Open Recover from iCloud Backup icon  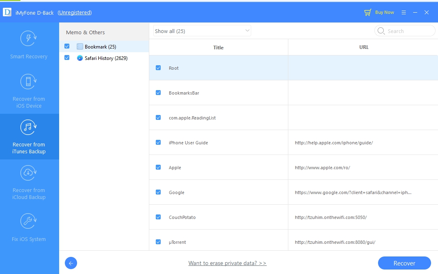point(29,173)
